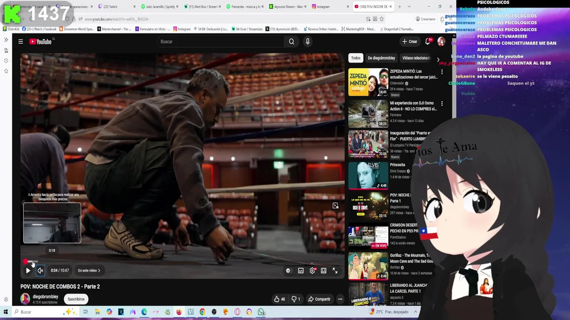Select the 'De diegobrombley' filter chip
This screenshot has width=570, height=320.
tap(381, 58)
